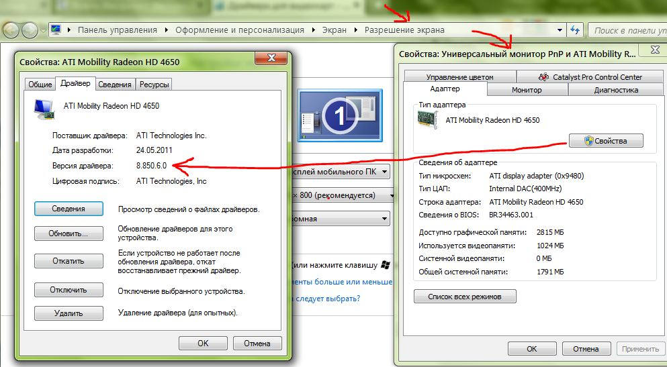The width and height of the screenshot is (667, 367).
Task: Switch to the 'Общие' tab
Action: click(40, 85)
